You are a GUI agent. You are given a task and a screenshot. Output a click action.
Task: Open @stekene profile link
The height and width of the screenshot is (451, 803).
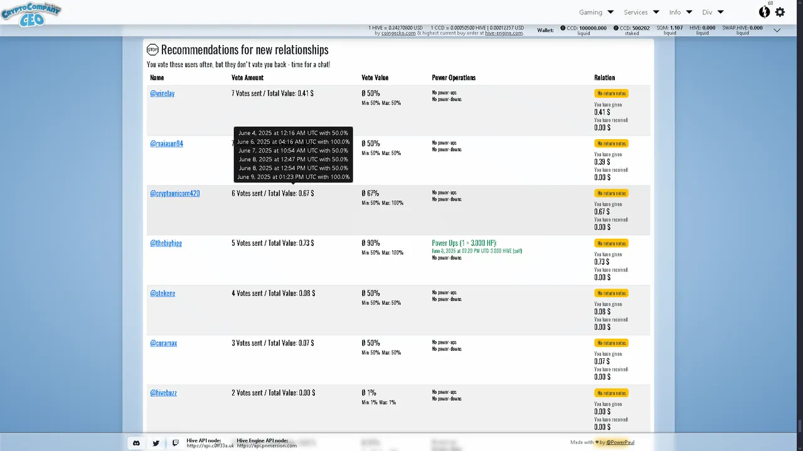coord(162,293)
